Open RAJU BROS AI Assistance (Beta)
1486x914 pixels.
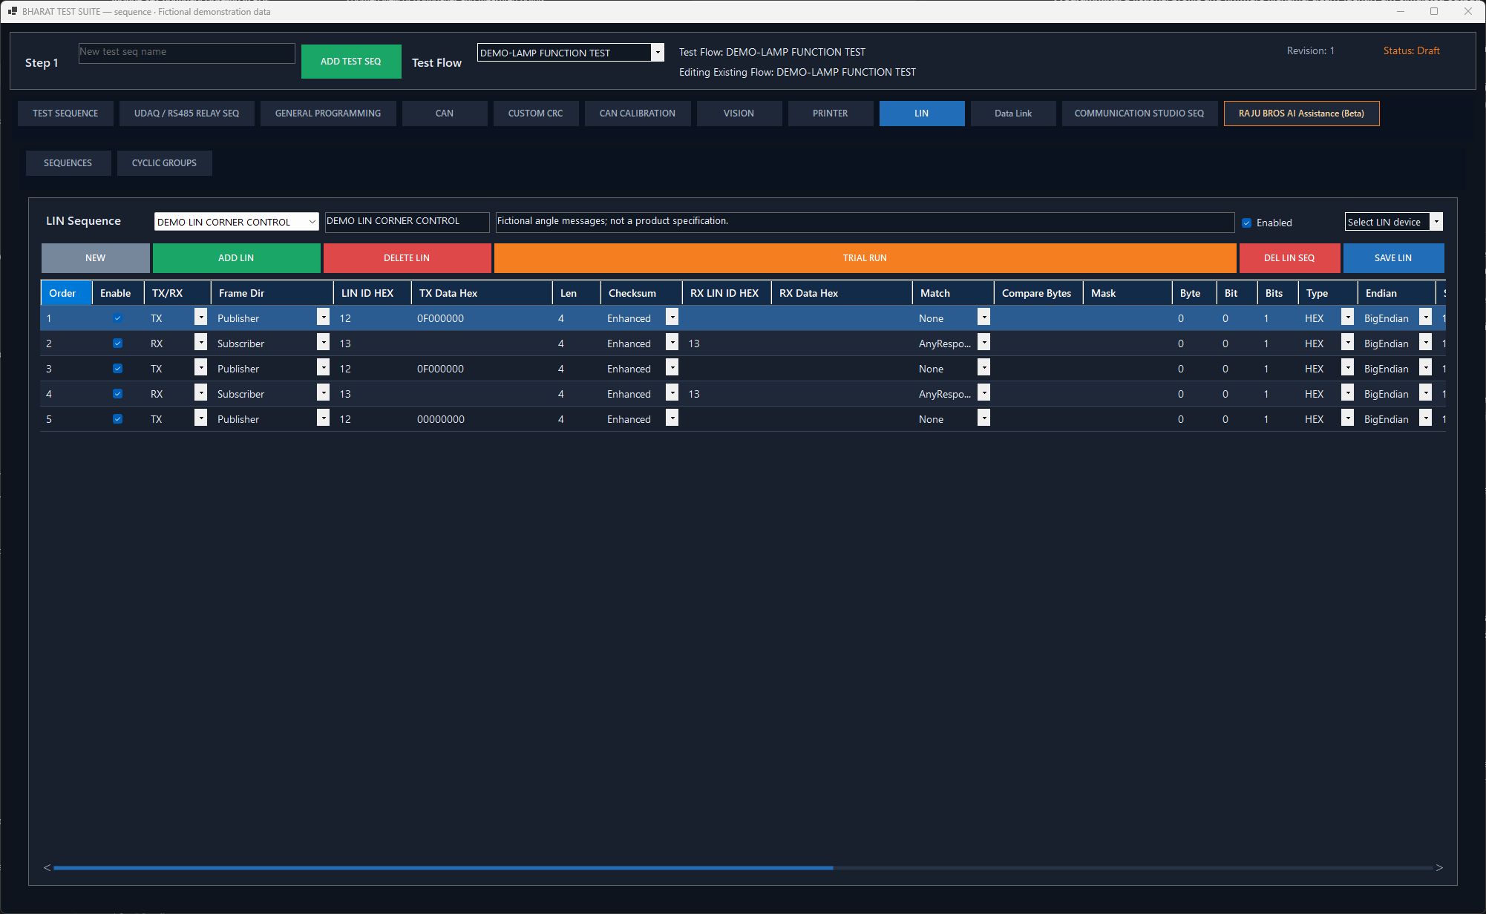point(1301,114)
